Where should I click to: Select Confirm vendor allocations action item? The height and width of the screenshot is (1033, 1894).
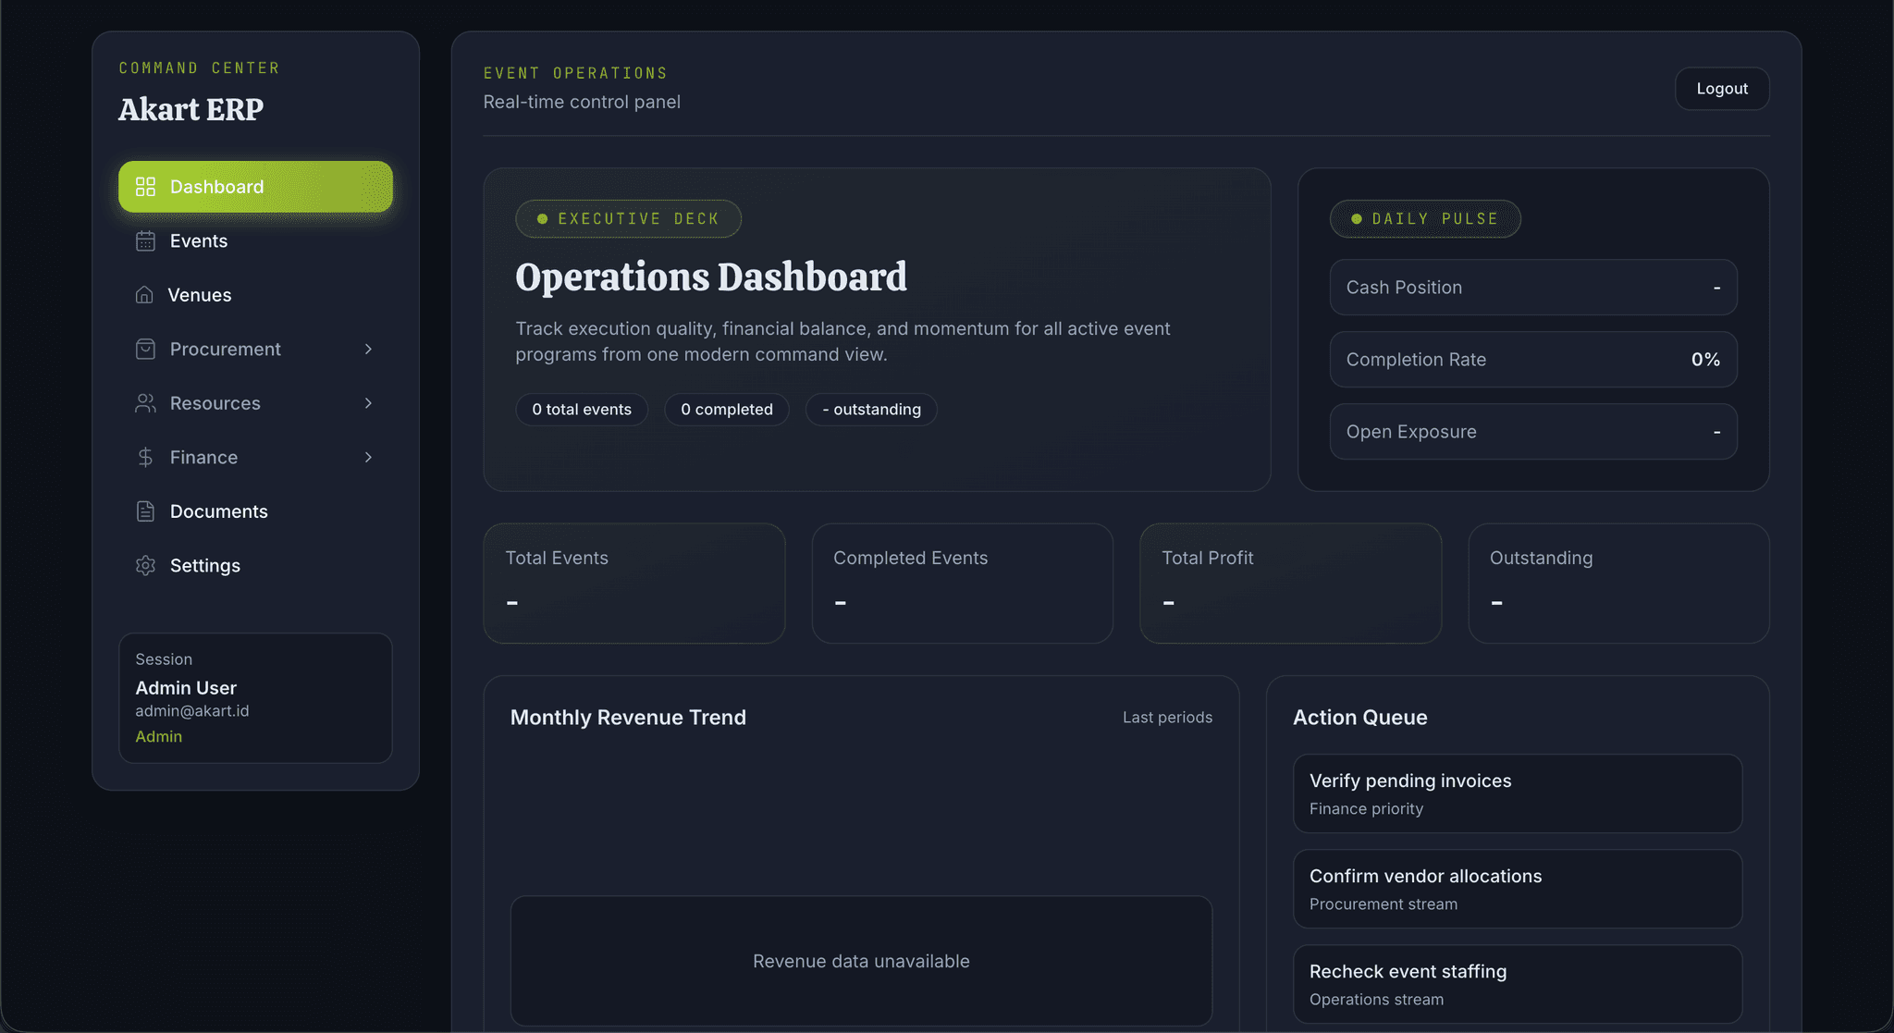tap(1517, 889)
